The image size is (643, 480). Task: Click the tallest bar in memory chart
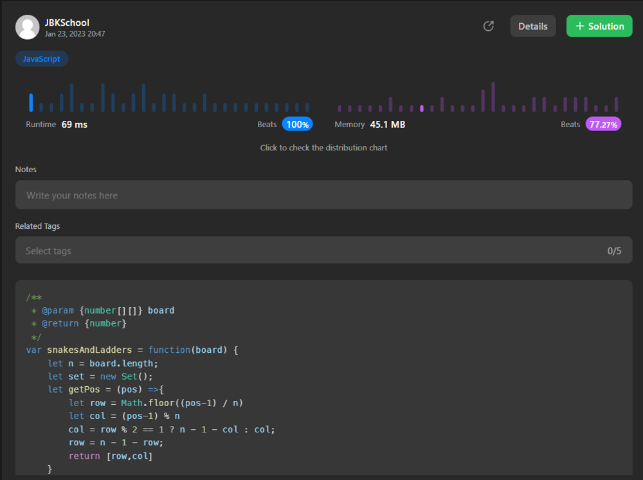pos(493,97)
